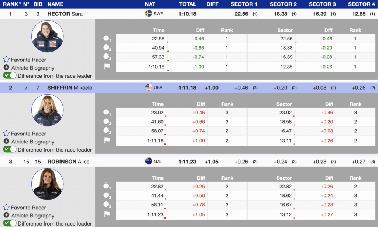The width and height of the screenshot is (378, 227).
Task: Click the first intermediate stopwatch icon for Shiffrin
Action: point(107,112)
